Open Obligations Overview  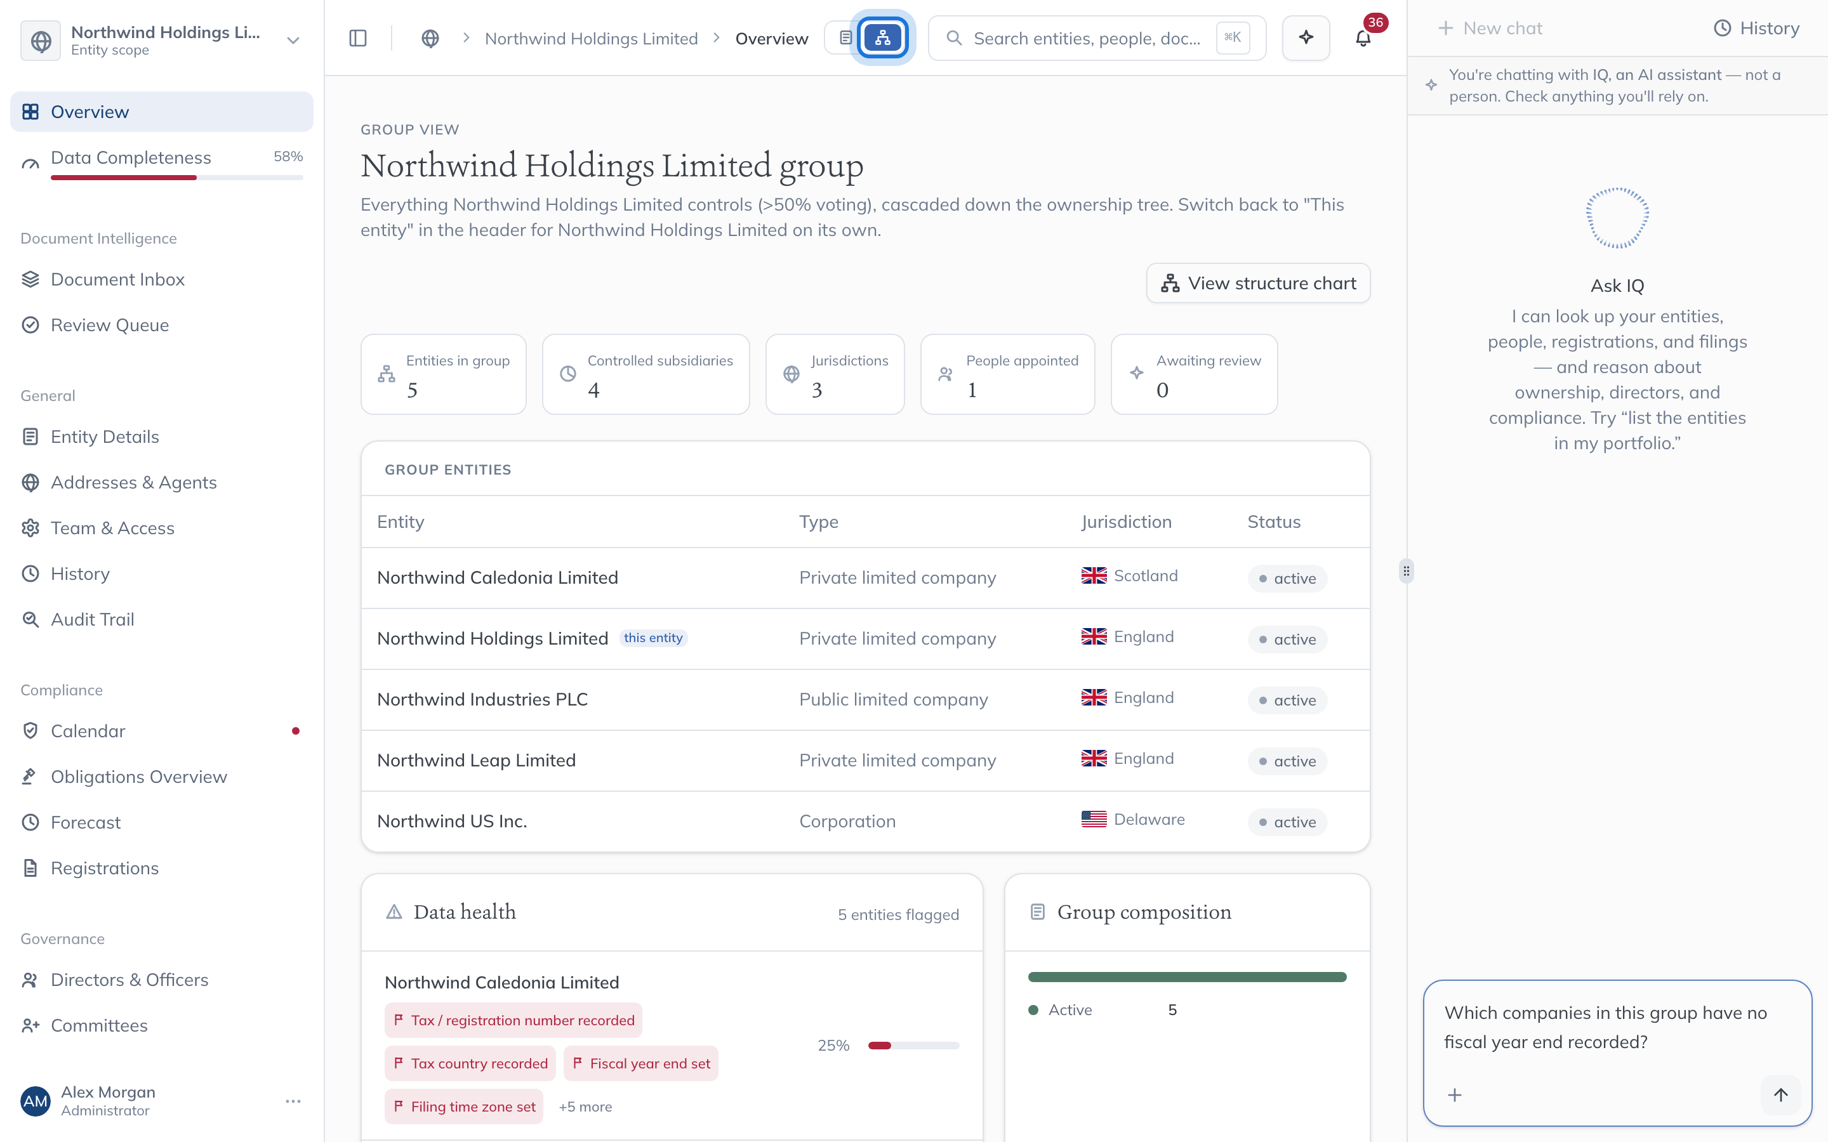(x=162, y=777)
